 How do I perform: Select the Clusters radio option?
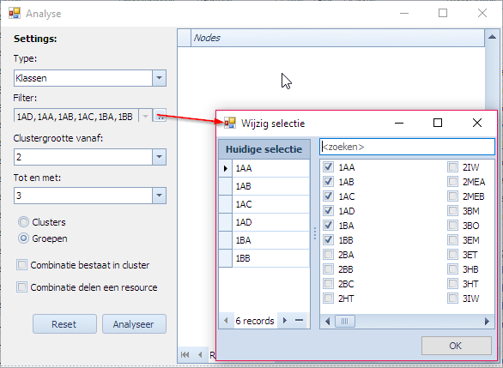[23, 222]
